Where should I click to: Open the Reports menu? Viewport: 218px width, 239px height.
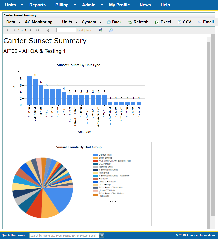[37, 5]
